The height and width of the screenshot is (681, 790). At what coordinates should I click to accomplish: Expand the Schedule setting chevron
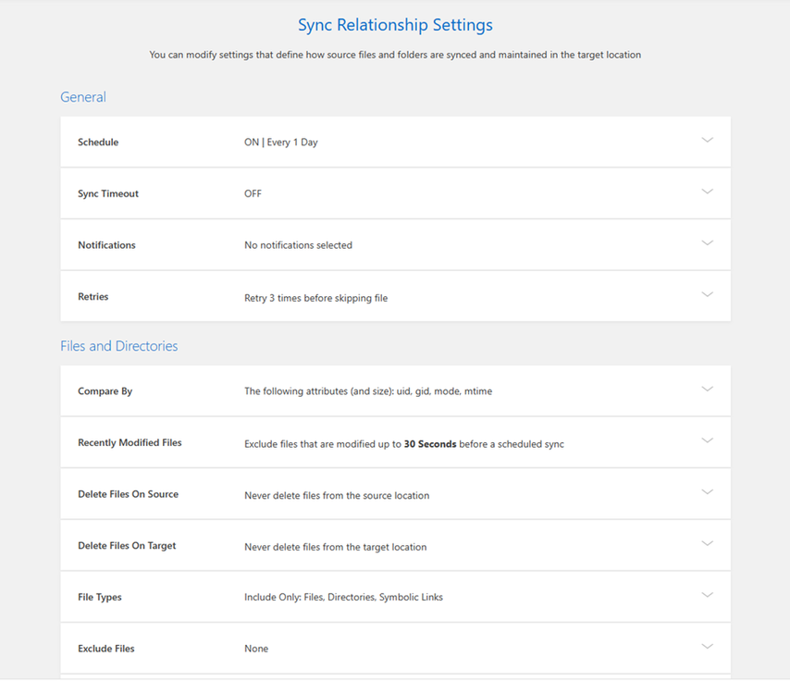707,141
